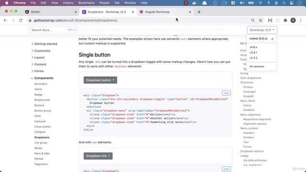Open the Bookmarks menu
The width and height of the screenshot is (306, 172).
(x=86, y=3)
